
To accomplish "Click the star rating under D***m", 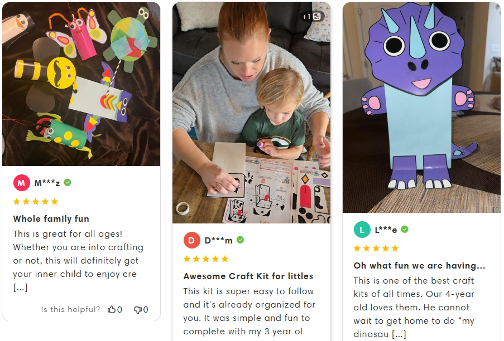I will [206, 259].
